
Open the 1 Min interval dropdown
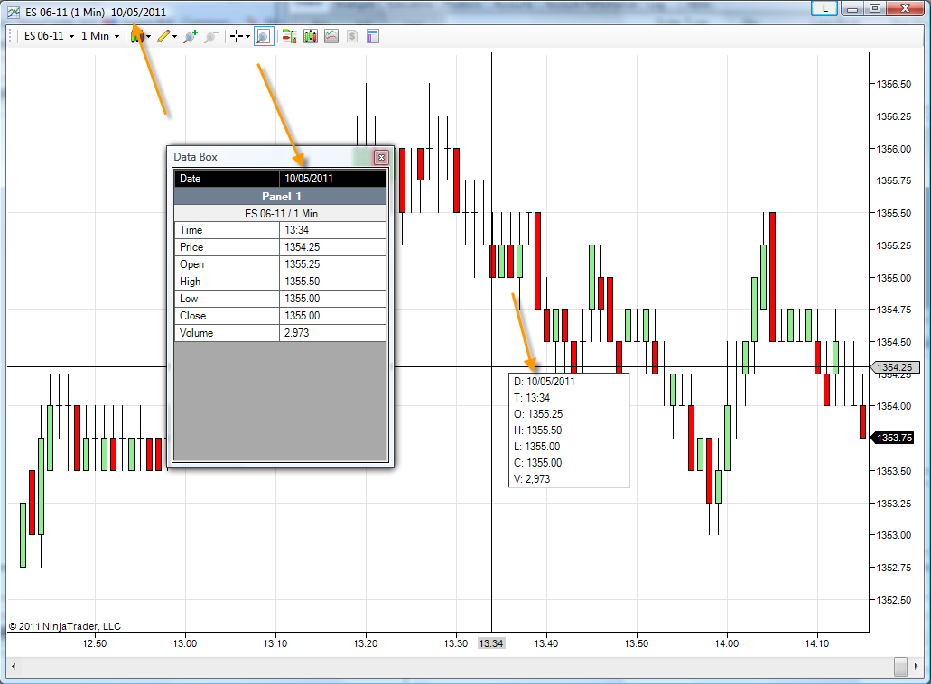[99, 36]
